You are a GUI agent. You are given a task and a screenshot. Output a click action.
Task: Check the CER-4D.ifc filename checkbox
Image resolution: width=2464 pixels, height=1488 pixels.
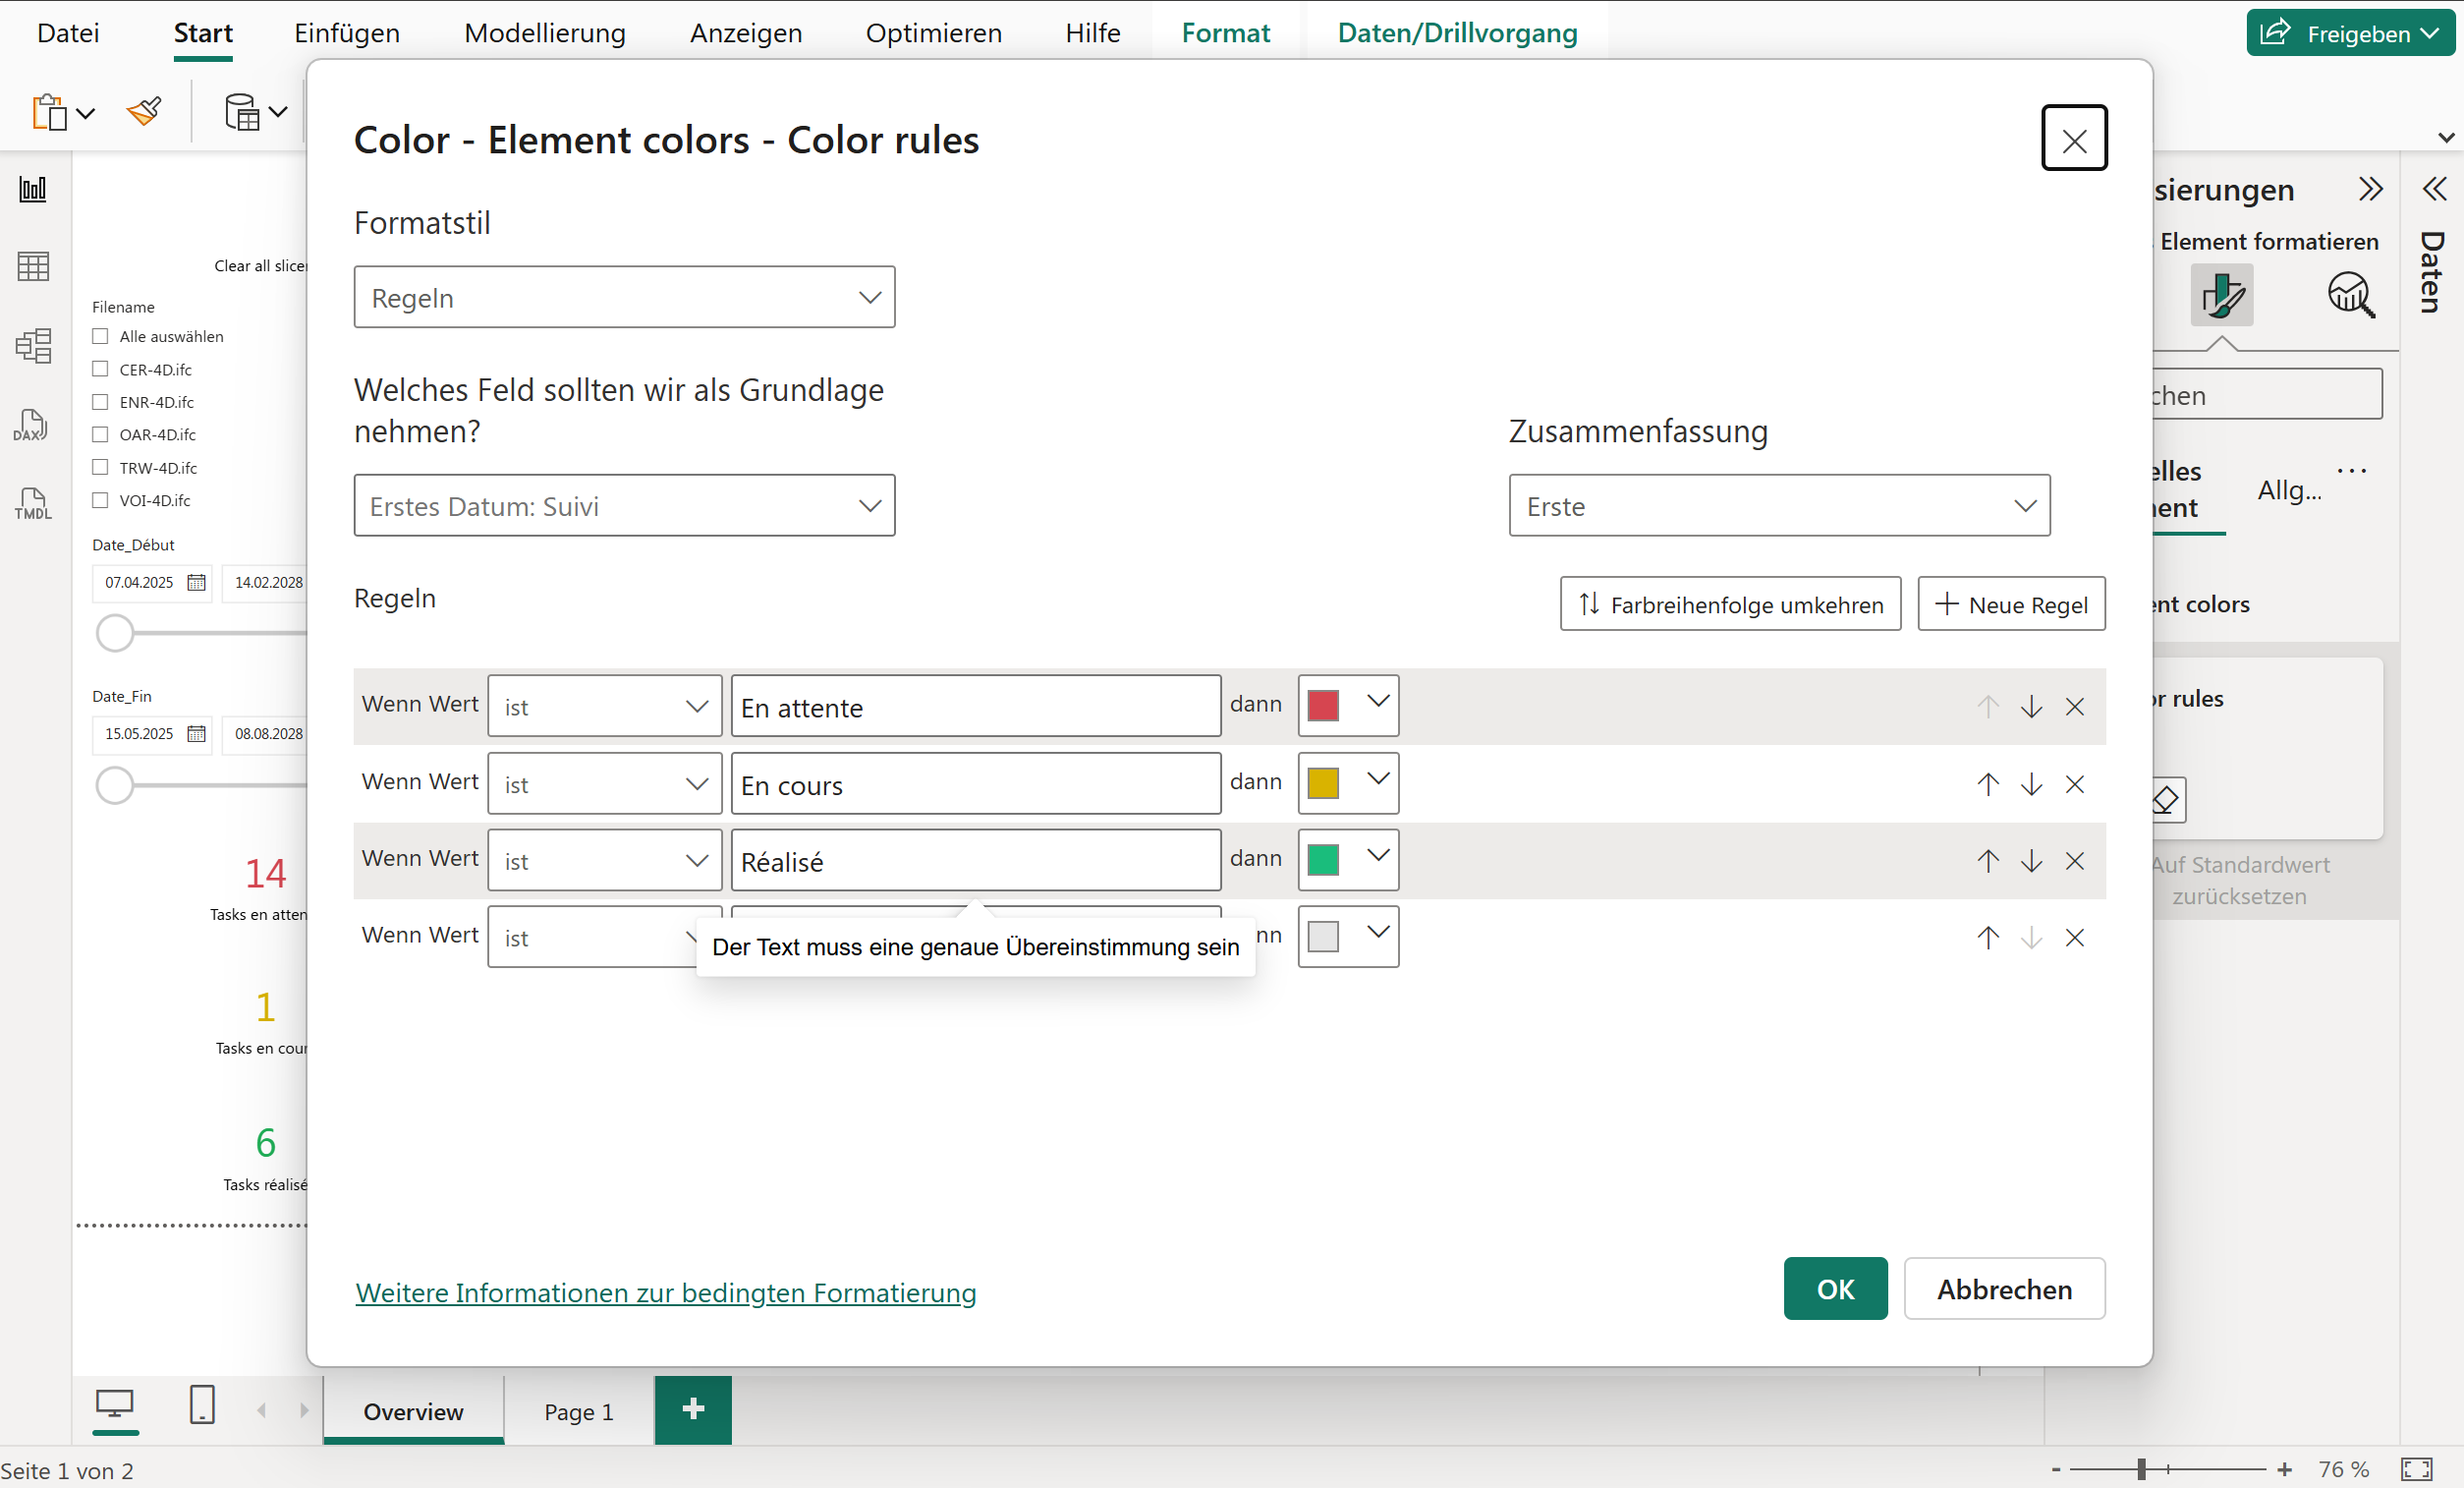100,370
